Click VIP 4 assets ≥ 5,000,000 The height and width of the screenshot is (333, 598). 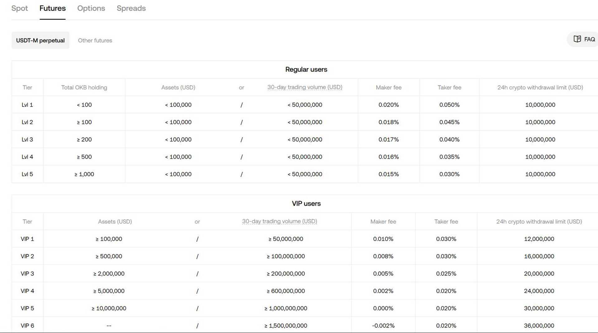tap(109, 291)
